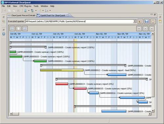This screenshot has height=124, width=164.
Task: Click the save icon beside the query dropdown
Action: pyautogui.click(x=147, y=21)
